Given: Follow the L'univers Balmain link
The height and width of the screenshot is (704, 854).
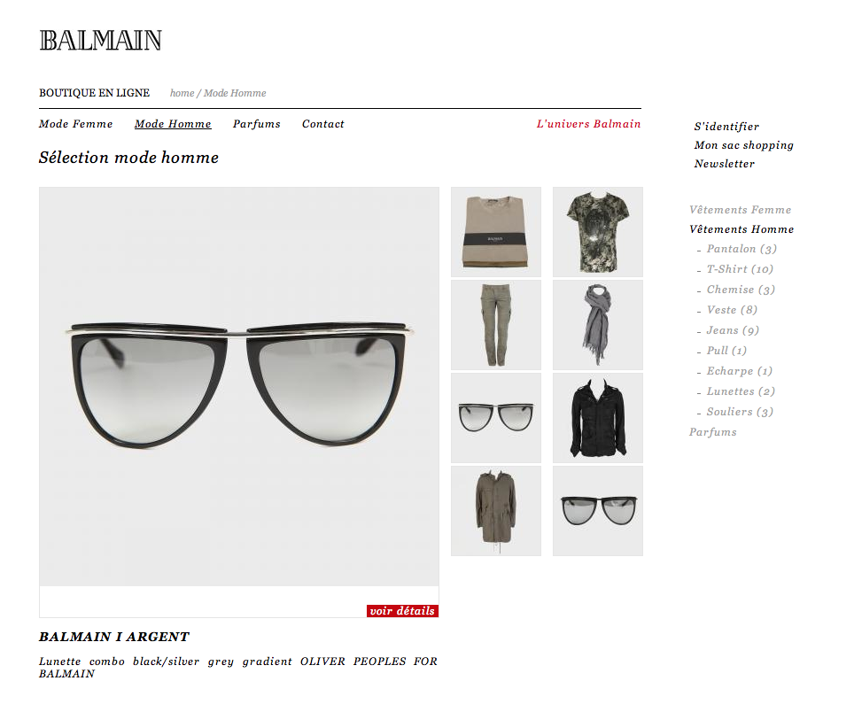Looking at the screenshot, I should (x=589, y=124).
